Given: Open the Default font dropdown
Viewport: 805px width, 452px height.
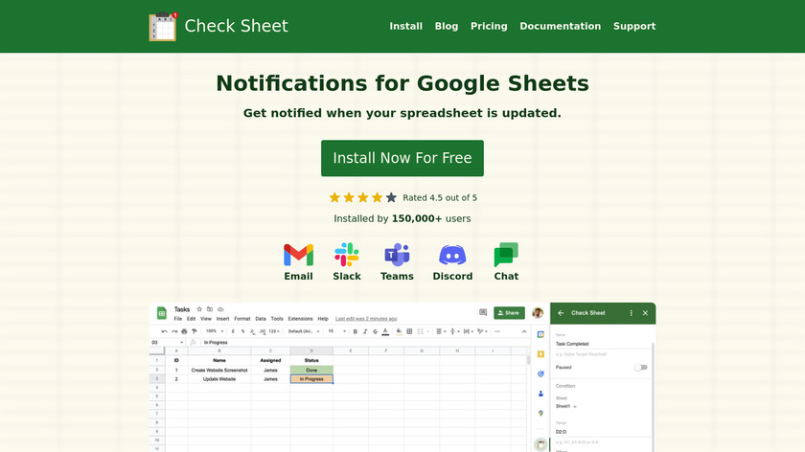Looking at the screenshot, I should tap(304, 331).
